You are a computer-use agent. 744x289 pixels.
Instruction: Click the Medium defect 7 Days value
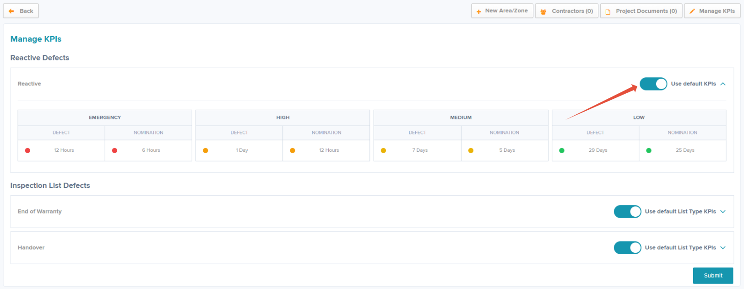click(420, 150)
